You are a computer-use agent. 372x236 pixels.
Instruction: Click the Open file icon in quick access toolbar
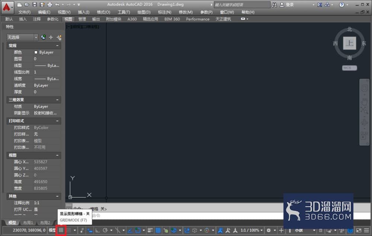click(x=27, y=4)
